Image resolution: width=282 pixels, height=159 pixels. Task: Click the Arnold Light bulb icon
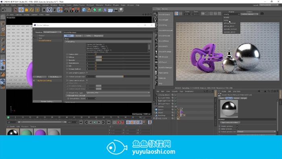[x=156, y=20]
